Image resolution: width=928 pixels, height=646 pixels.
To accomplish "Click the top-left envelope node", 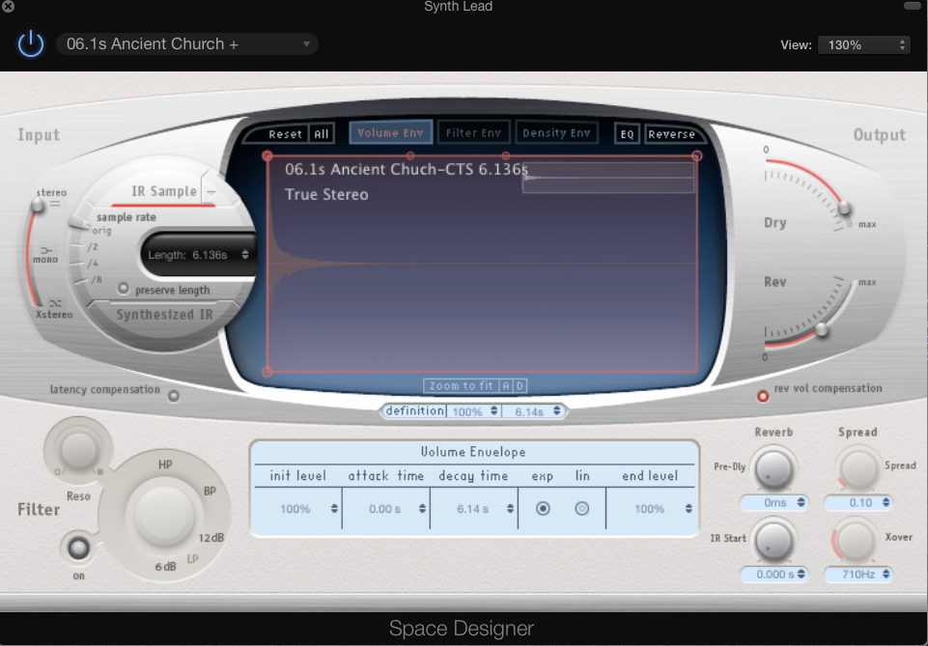I will pos(267,155).
